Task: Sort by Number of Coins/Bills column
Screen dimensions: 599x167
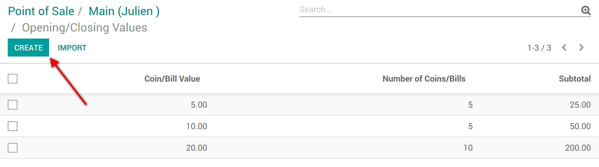Action: click(424, 79)
